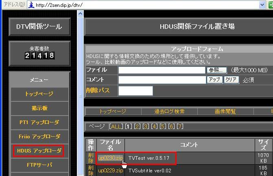Go to page [3]
This screenshot has height=176, width=273.
146,127
